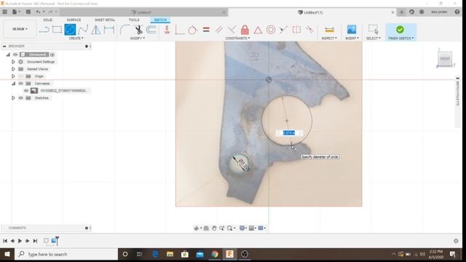
Task: Select the Circle sketch tool
Action: coord(70,30)
